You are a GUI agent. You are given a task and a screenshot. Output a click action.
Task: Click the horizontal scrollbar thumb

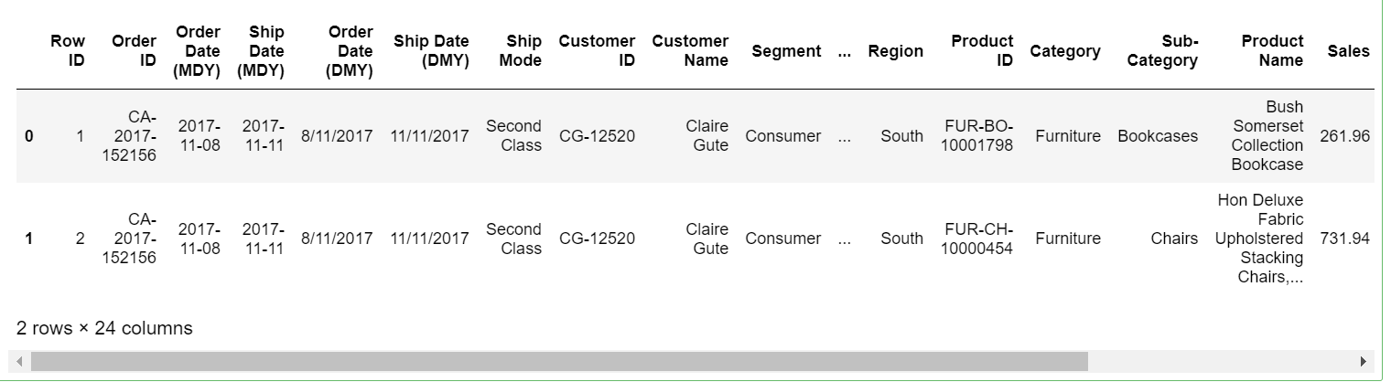tap(559, 362)
